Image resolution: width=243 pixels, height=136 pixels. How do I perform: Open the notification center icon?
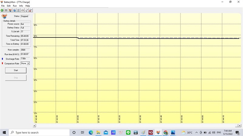click(238, 132)
